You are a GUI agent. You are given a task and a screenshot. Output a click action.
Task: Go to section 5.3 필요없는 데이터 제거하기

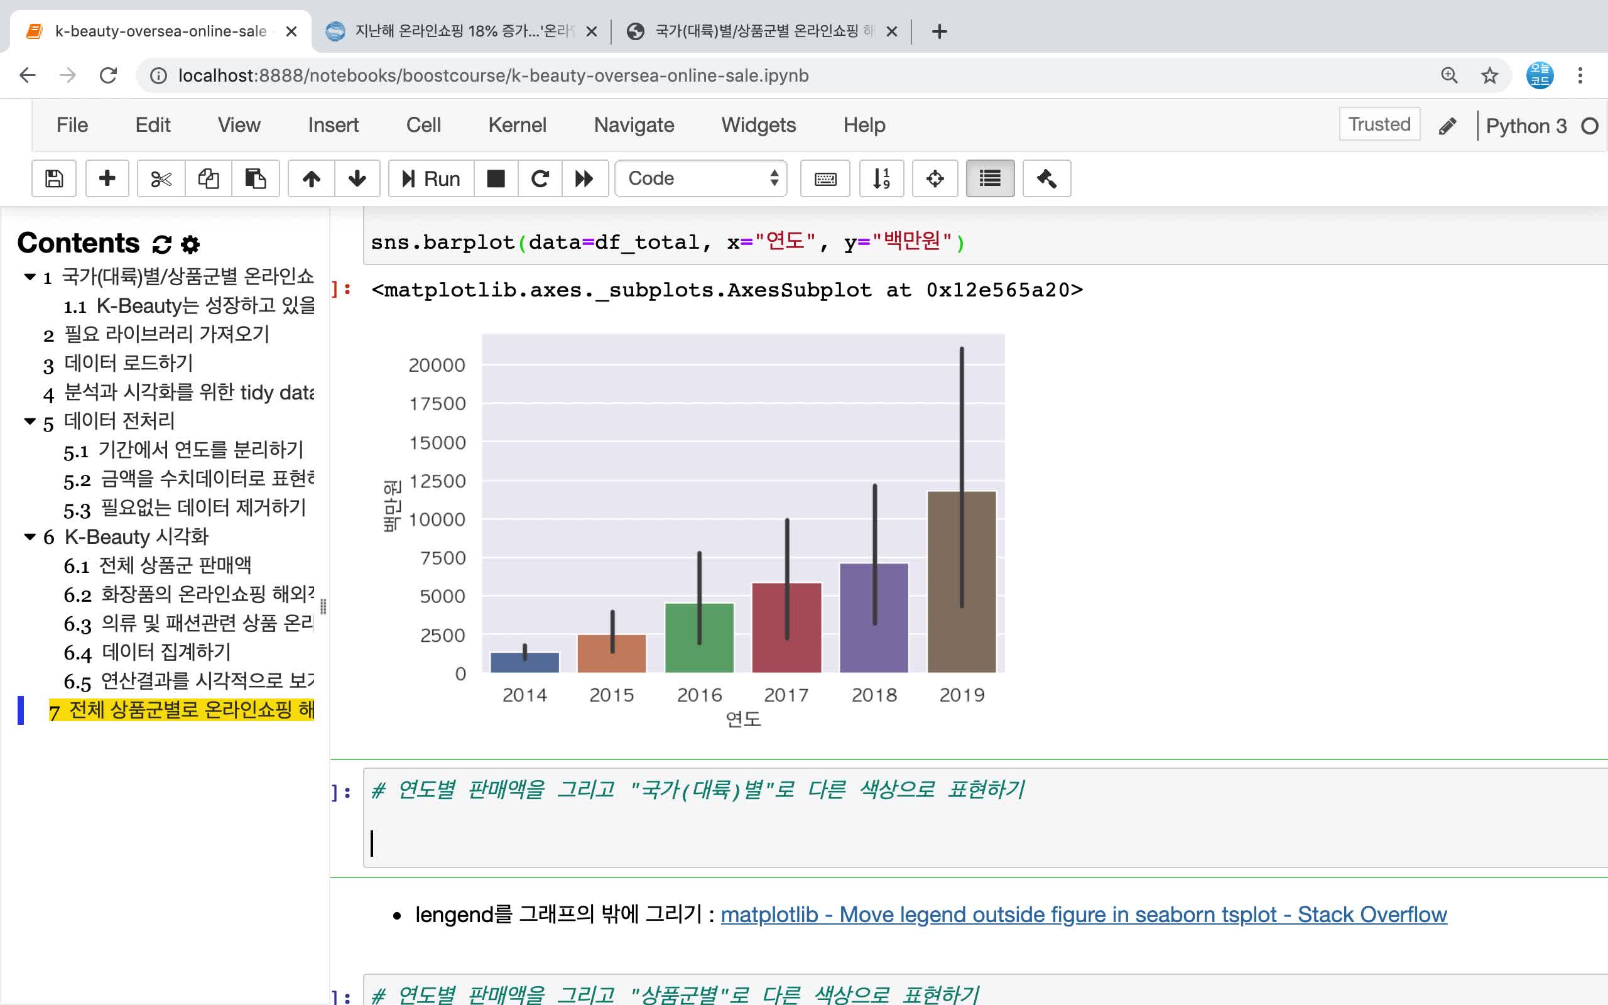[x=185, y=509]
